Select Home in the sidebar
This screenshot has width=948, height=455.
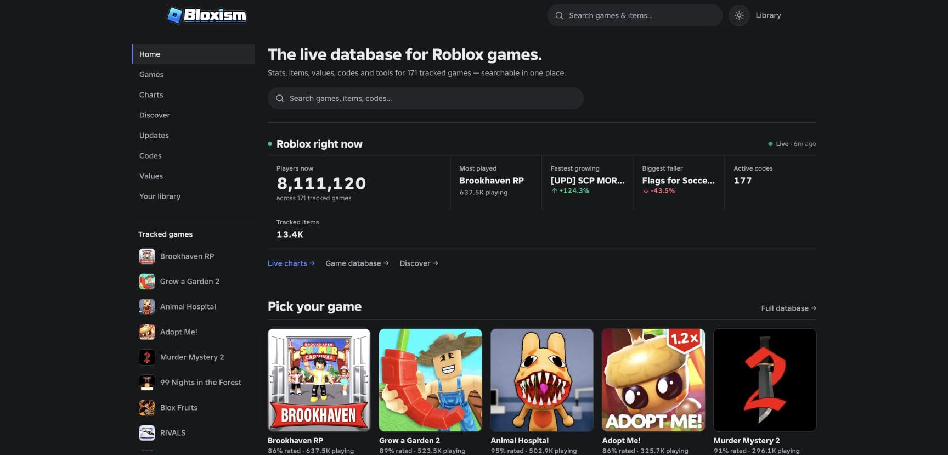click(193, 54)
